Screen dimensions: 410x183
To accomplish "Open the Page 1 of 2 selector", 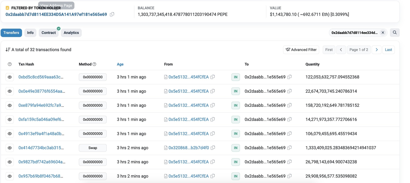I will pos(359,50).
